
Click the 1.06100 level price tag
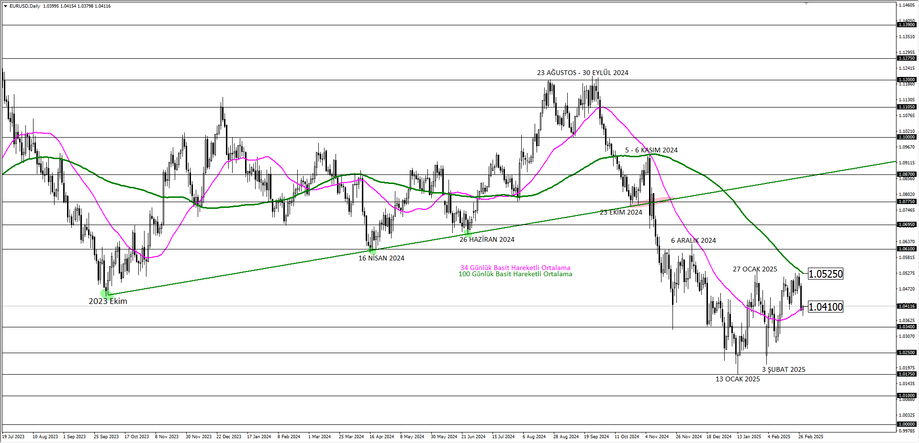(x=907, y=249)
